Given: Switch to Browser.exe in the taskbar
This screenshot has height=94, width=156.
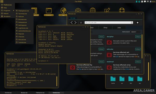Looking at the screenshot, I should (x=24, y=93).
